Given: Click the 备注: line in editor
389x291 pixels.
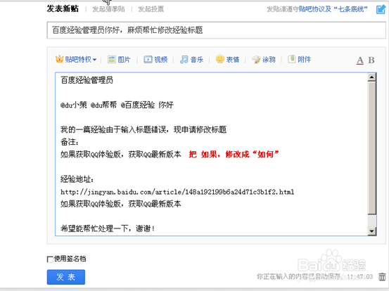Looking at the screenshot, I should (x=70, y=142).
